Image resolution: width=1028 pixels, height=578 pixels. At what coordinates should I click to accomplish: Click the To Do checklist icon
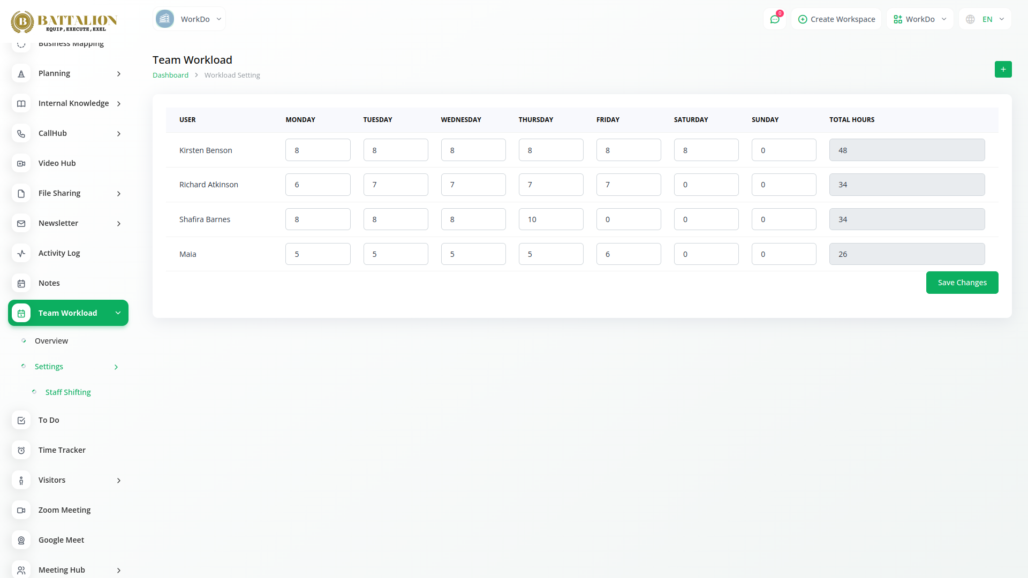click(x=21, y=421)
